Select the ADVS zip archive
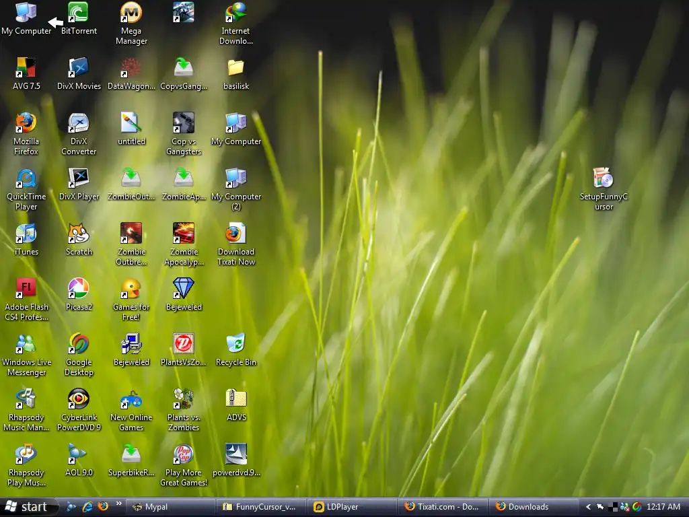 236,405
